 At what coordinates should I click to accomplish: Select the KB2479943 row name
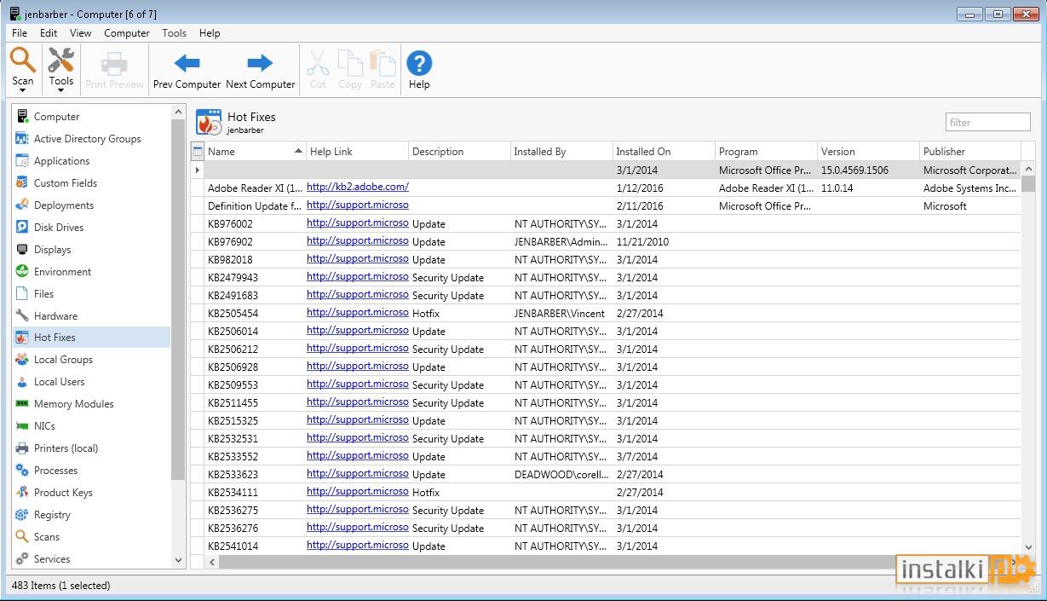coord(233,278)
